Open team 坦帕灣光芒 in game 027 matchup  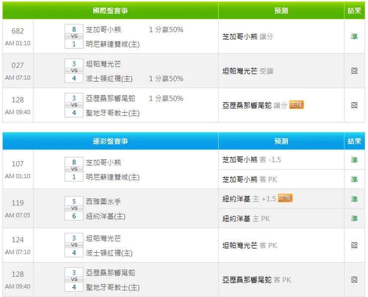point(103,64)
